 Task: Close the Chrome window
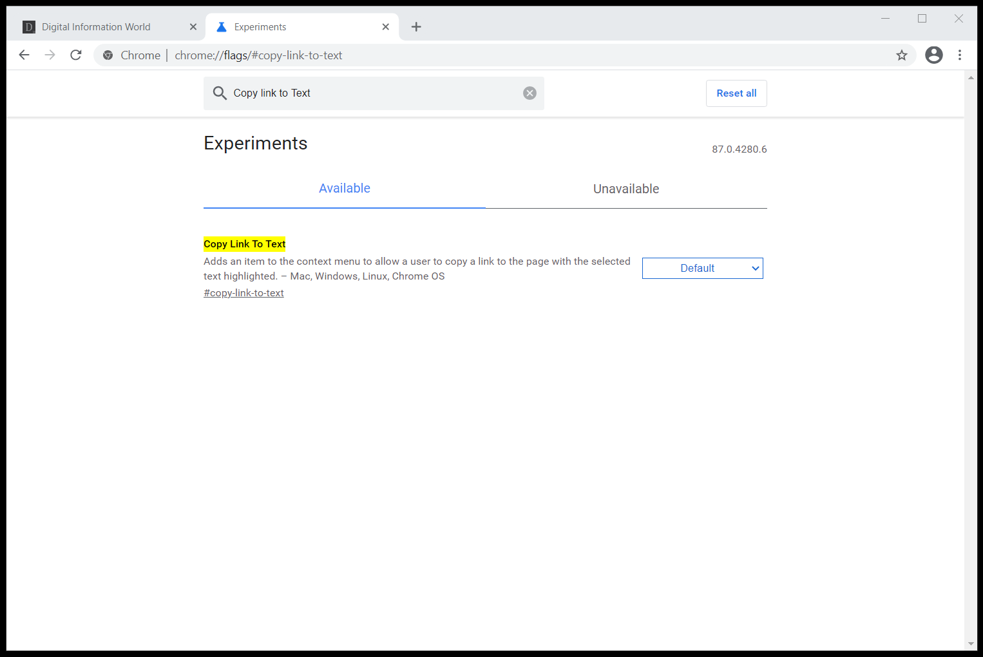click(959, 19)
